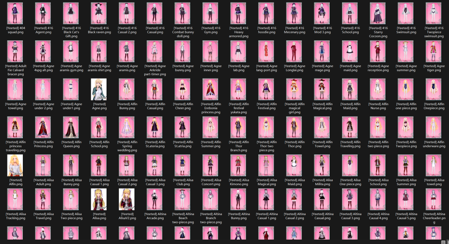Click the AlisaV2.png portrait thumbnail

point(127,199)
